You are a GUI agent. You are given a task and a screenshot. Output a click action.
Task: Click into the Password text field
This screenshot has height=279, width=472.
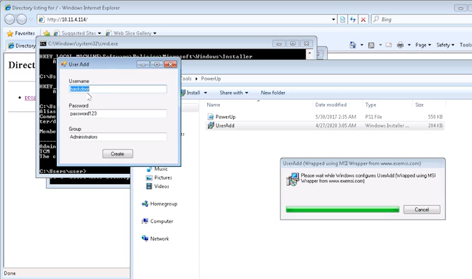pyautogui.click(x=118, y=114)
